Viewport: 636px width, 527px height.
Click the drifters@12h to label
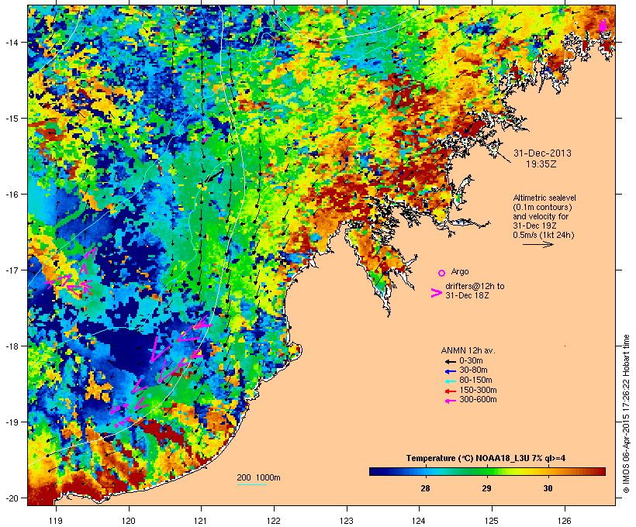click(475, 286)
